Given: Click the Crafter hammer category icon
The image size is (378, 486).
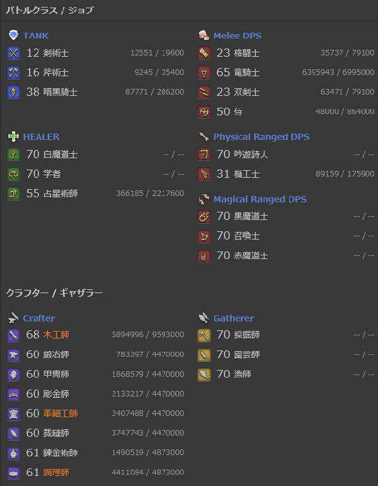Looking at the screenshot, I should click(13, 318).
